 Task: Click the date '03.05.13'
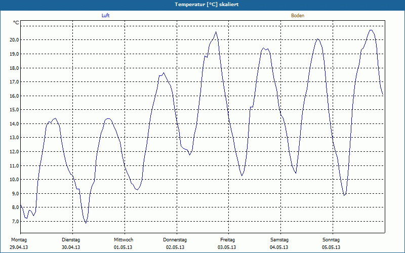point(227,247)
